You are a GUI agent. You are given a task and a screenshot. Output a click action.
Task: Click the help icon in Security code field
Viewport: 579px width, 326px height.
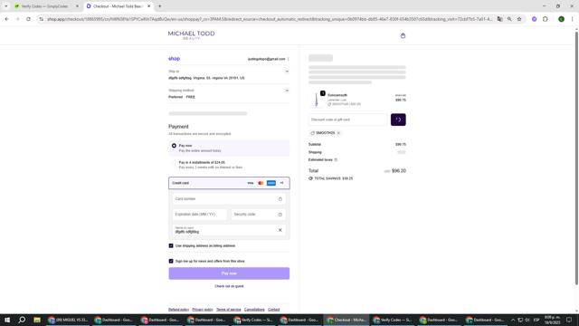(280, 215)
